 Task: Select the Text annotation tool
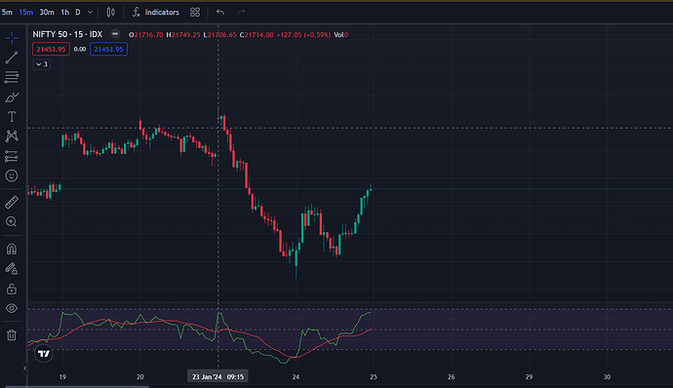[12, 117]
